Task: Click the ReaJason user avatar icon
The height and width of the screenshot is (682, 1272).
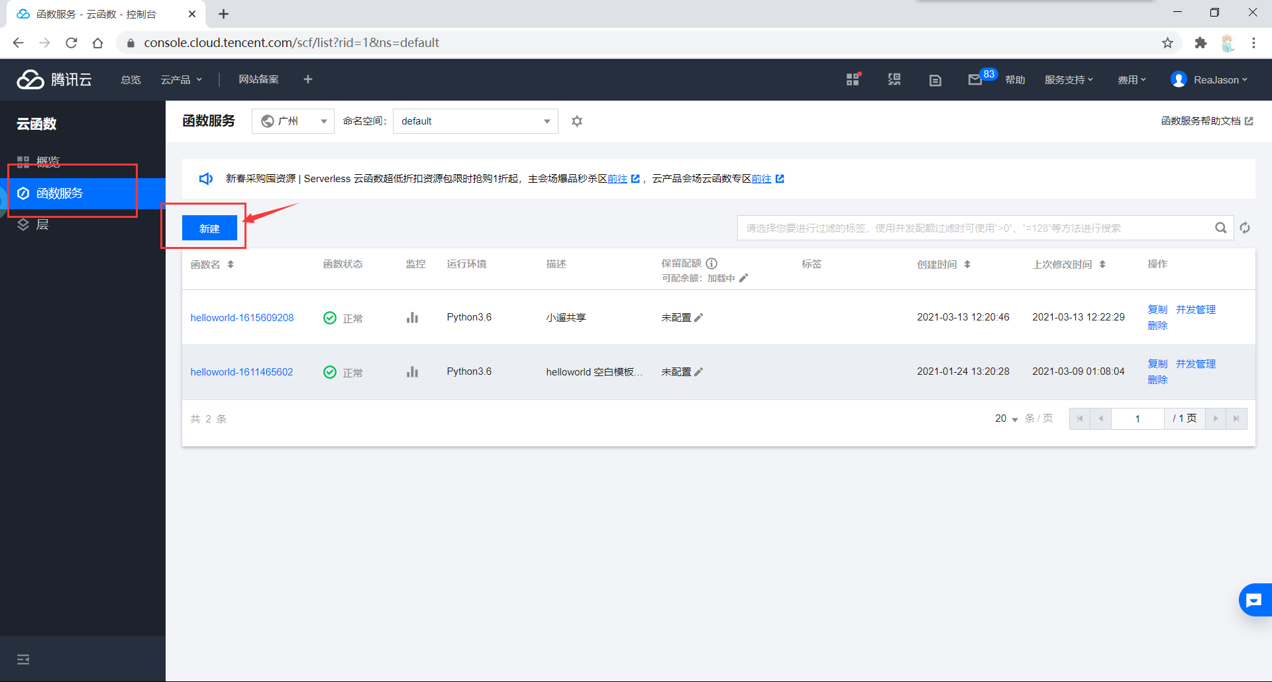Action: [1179, 79]
